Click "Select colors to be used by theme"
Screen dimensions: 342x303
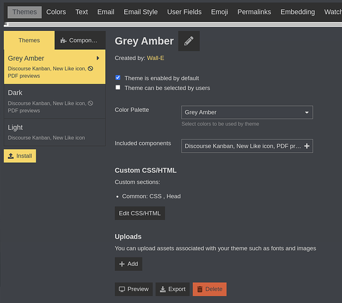tap(220, 124)
